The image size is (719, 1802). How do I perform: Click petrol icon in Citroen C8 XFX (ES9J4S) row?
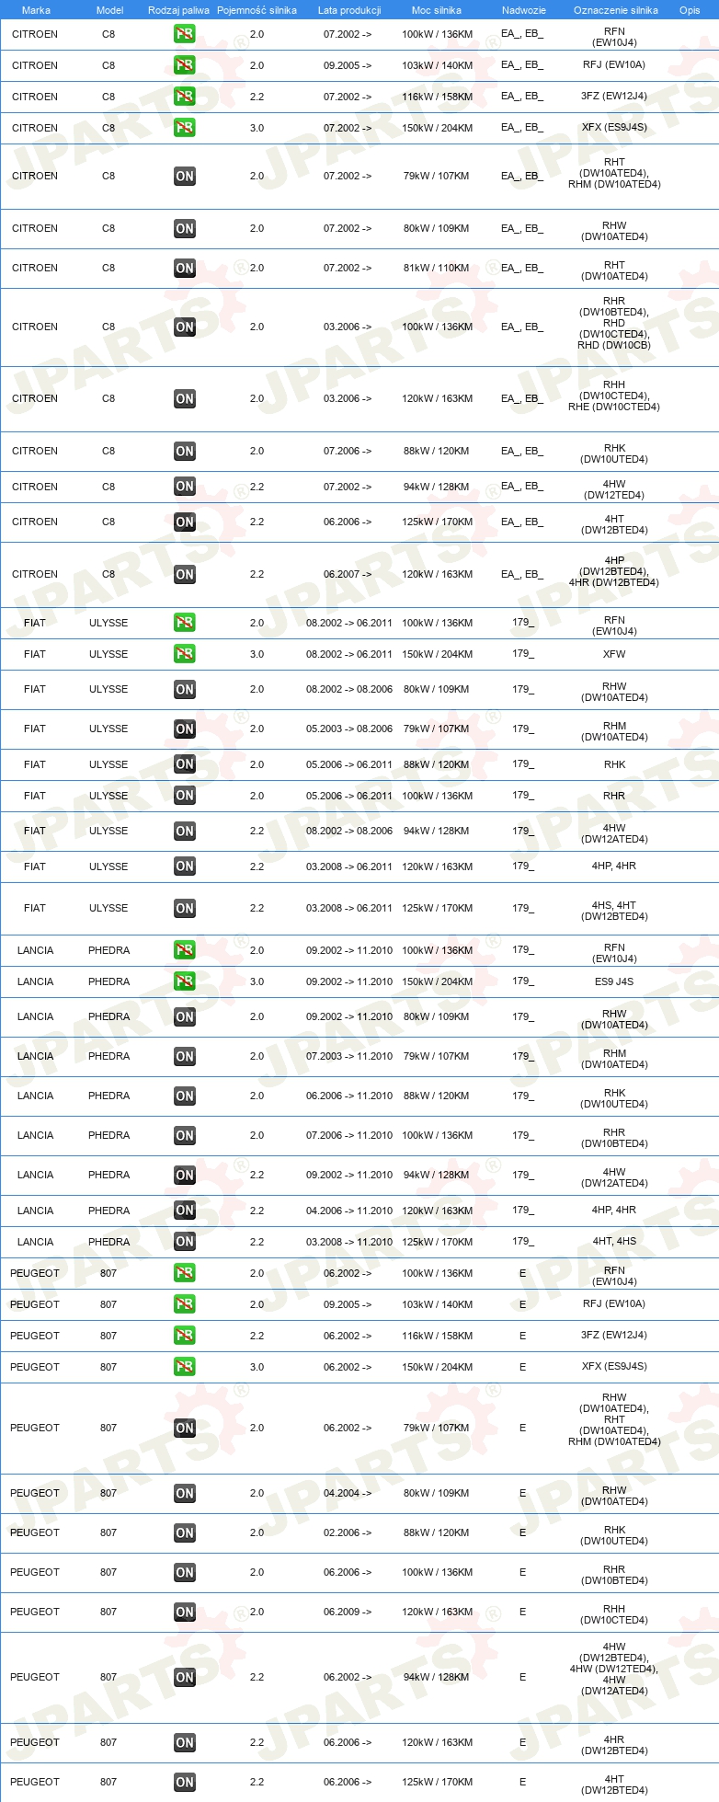pyautogui.click(x=185, y=128)
